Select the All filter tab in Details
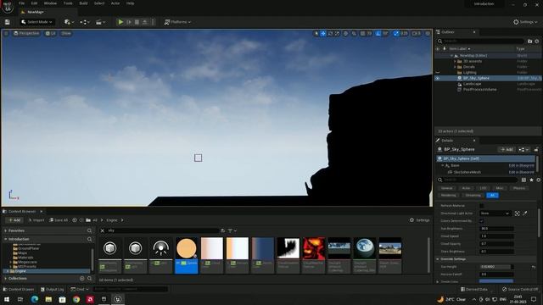Viewport: 543px width, 305px height. tap(492, 196)
